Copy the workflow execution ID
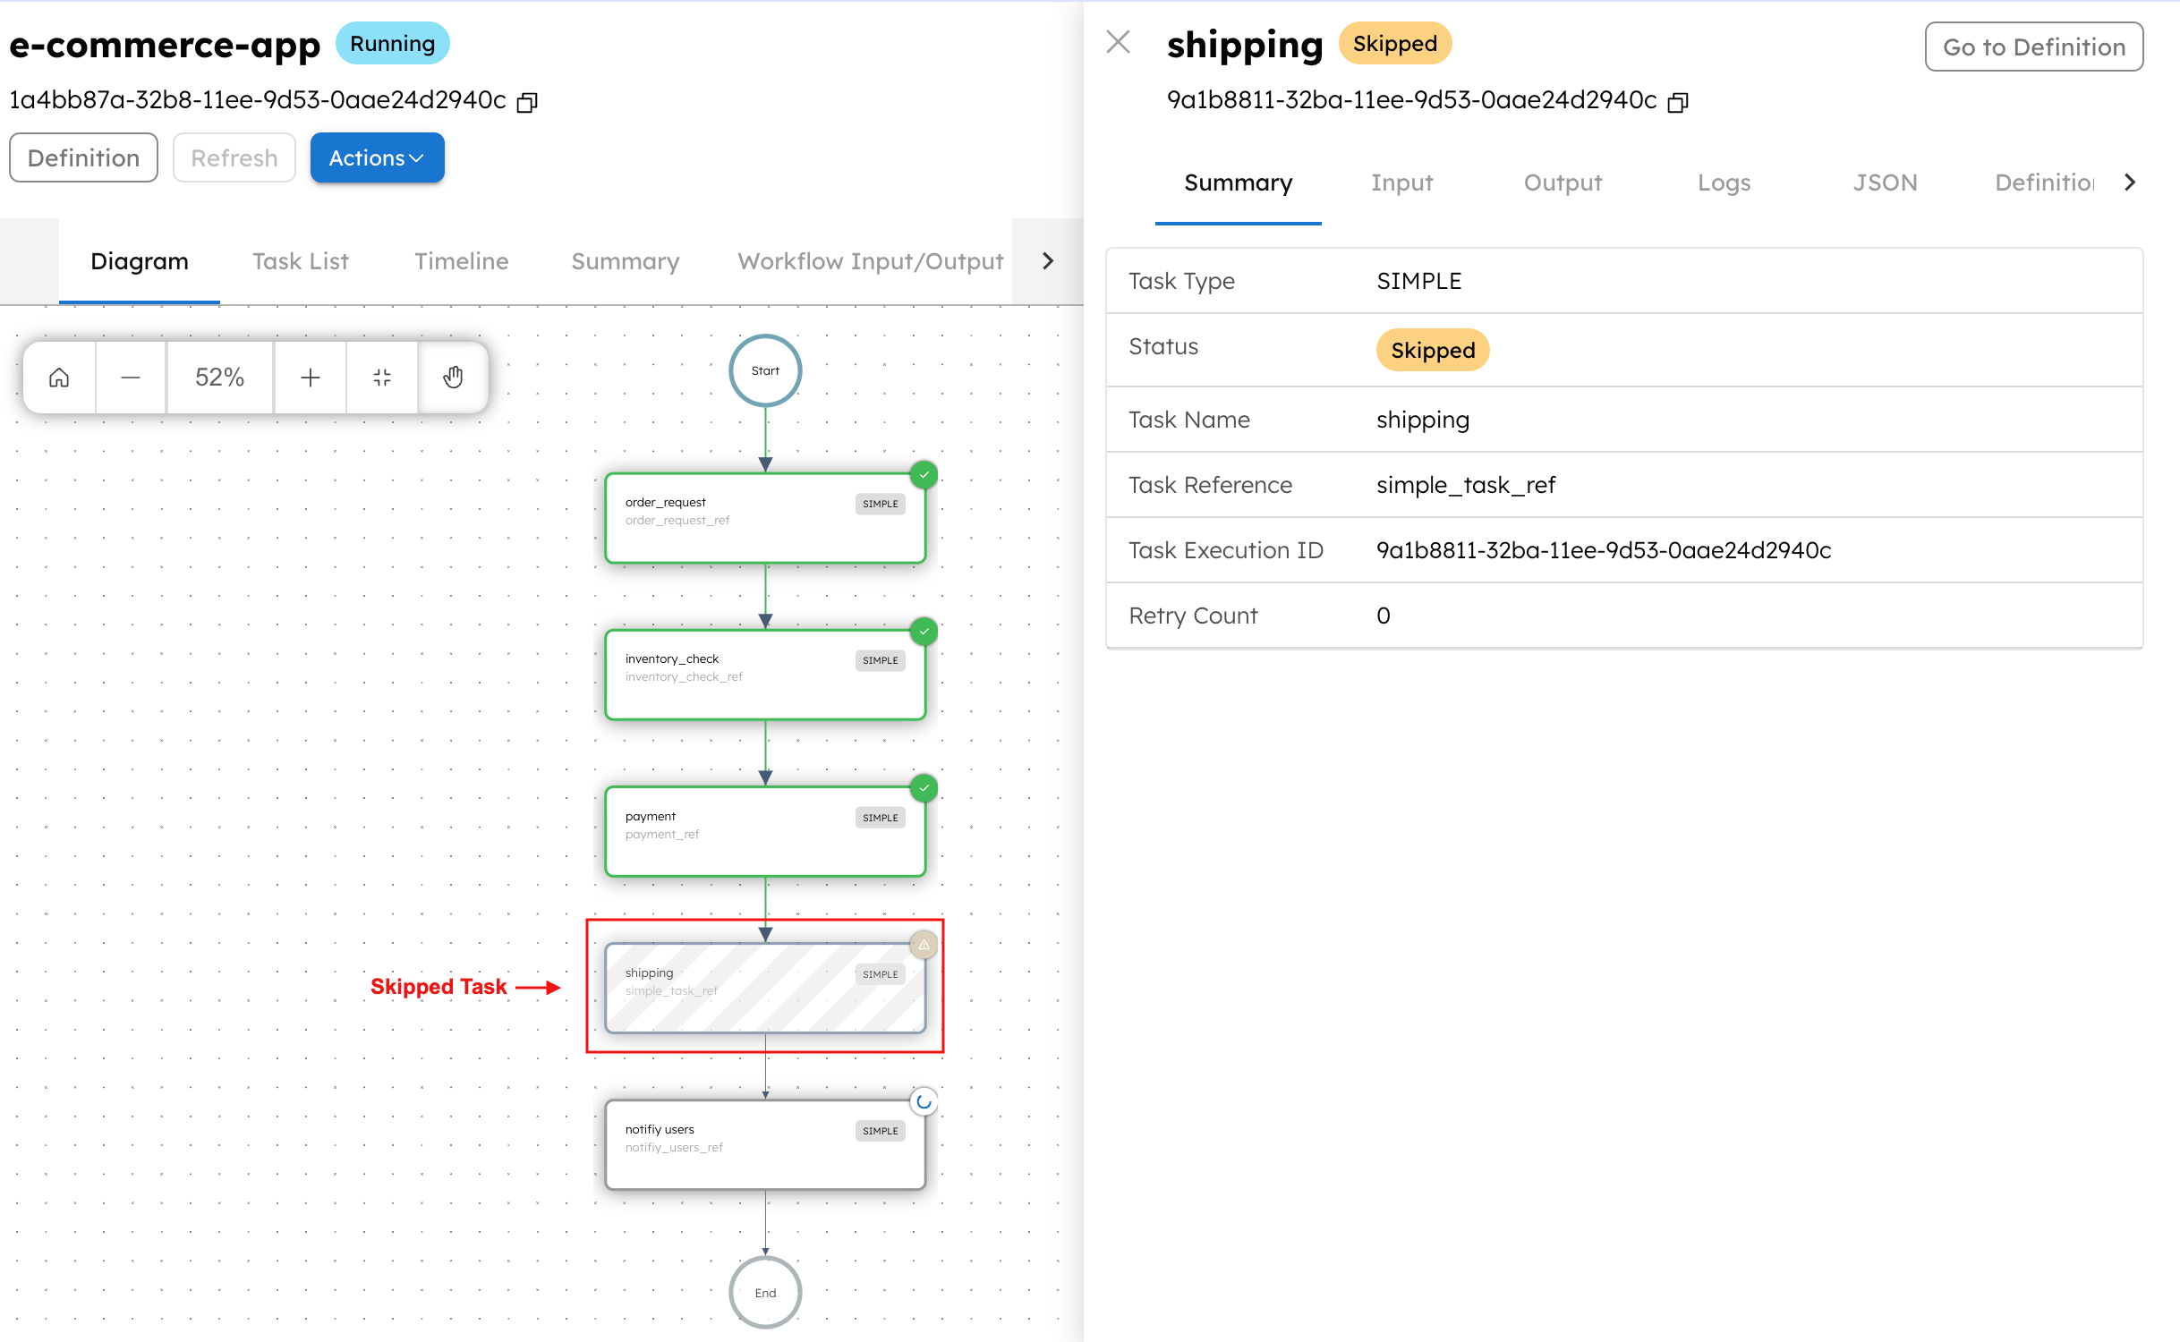The image size is (2180, 1342). 527,101
